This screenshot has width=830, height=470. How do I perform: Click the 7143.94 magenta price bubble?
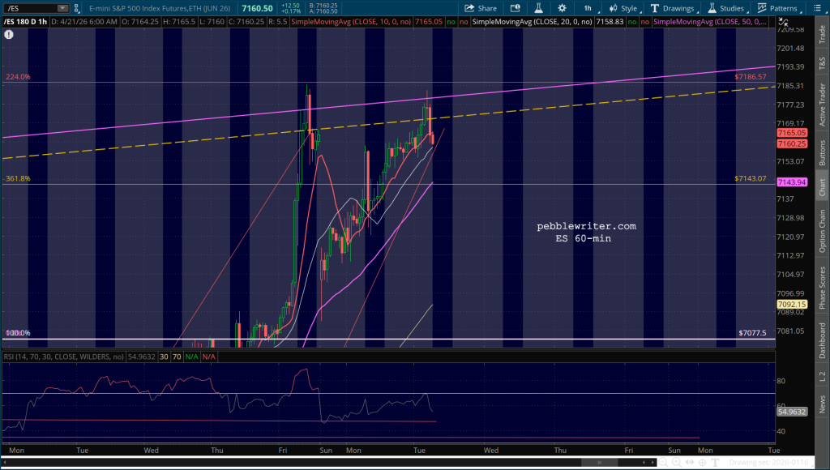(x=792, y=182)
